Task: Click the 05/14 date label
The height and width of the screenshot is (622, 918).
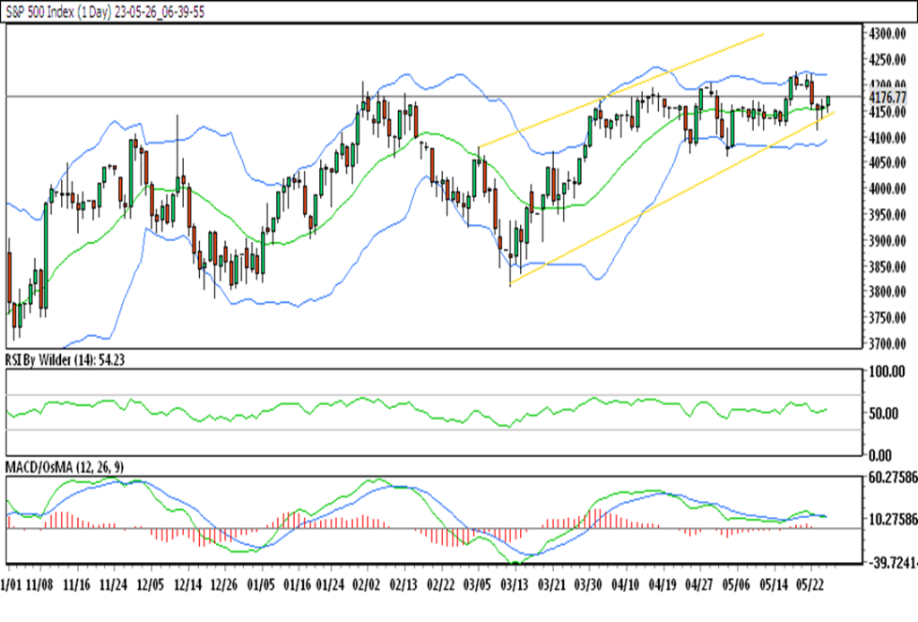Action: 774,584
